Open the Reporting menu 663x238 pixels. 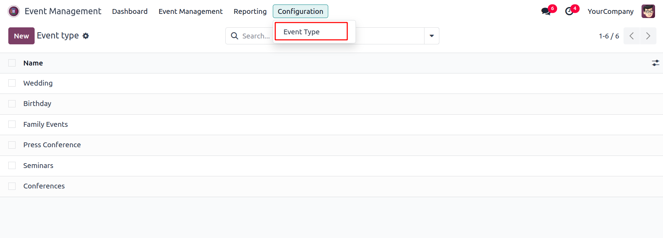[x=250, y=11]
